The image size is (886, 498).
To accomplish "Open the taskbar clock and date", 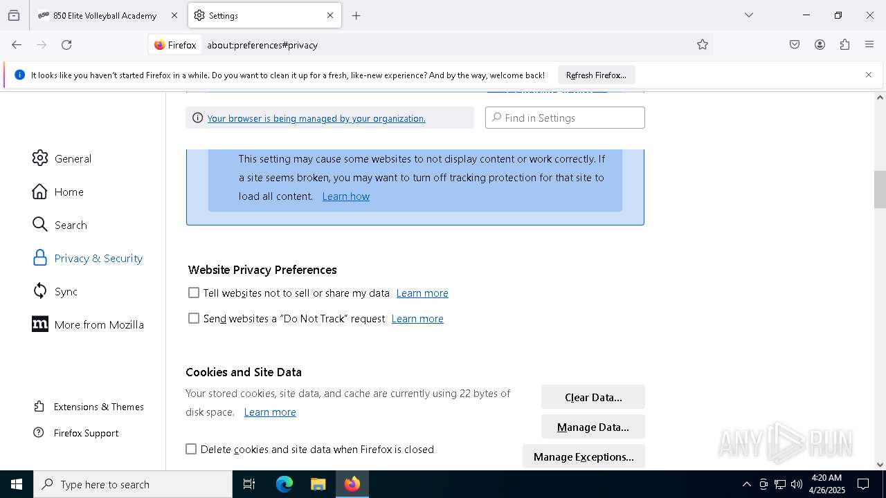I will coord(826,484).
